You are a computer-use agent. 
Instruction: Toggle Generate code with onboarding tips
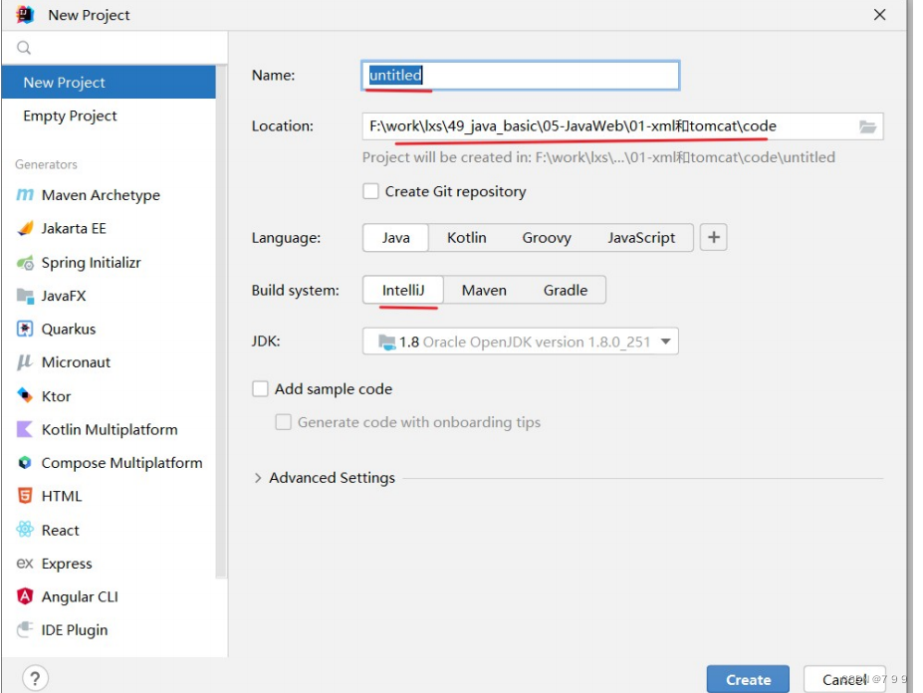pos(283,422)
